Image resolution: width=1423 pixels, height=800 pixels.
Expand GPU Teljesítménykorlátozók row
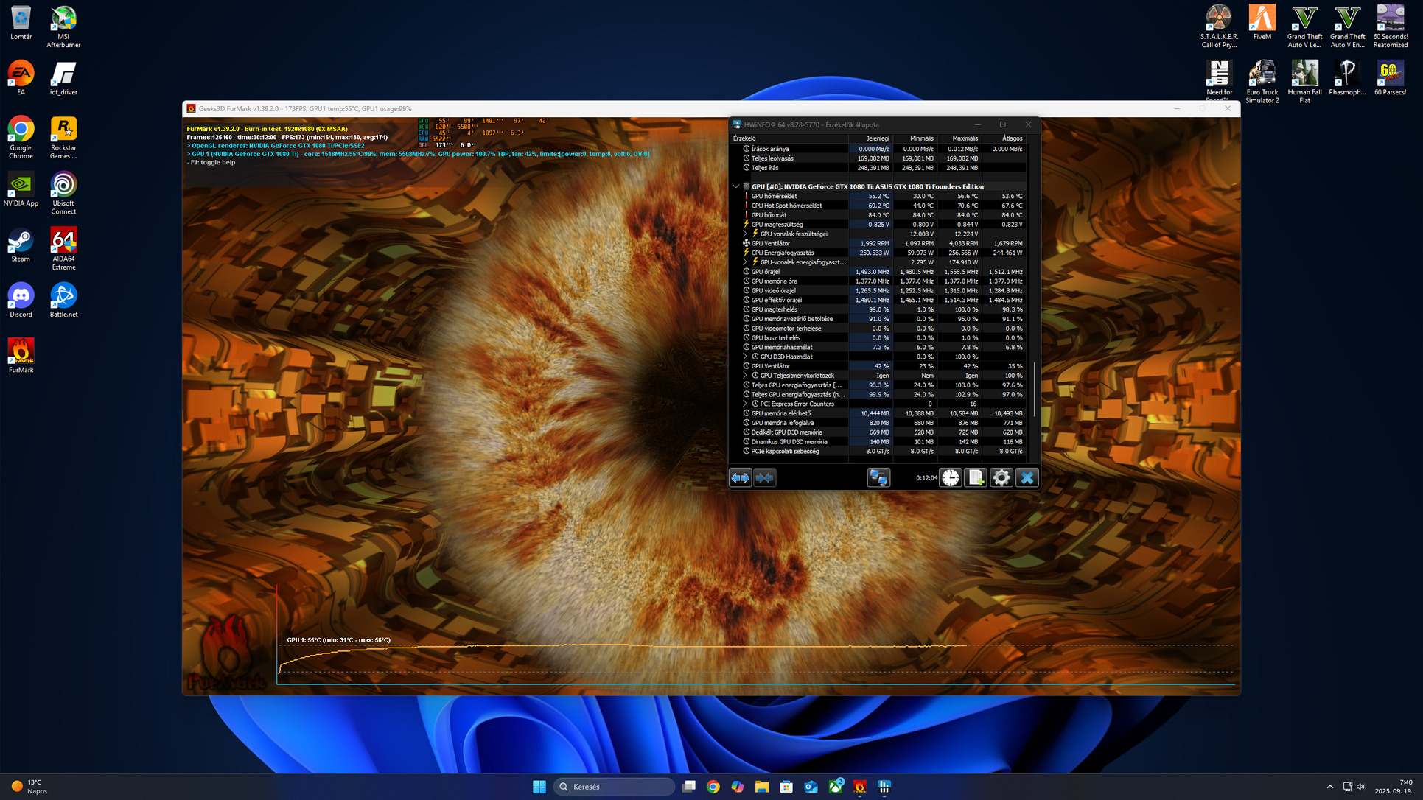(745, 376)
